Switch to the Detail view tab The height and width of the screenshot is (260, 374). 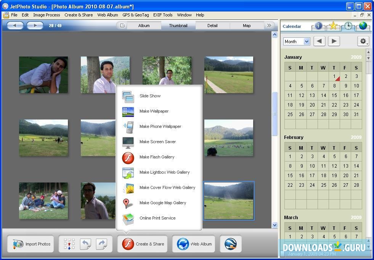pyautogui.click(x=212, y=26)
